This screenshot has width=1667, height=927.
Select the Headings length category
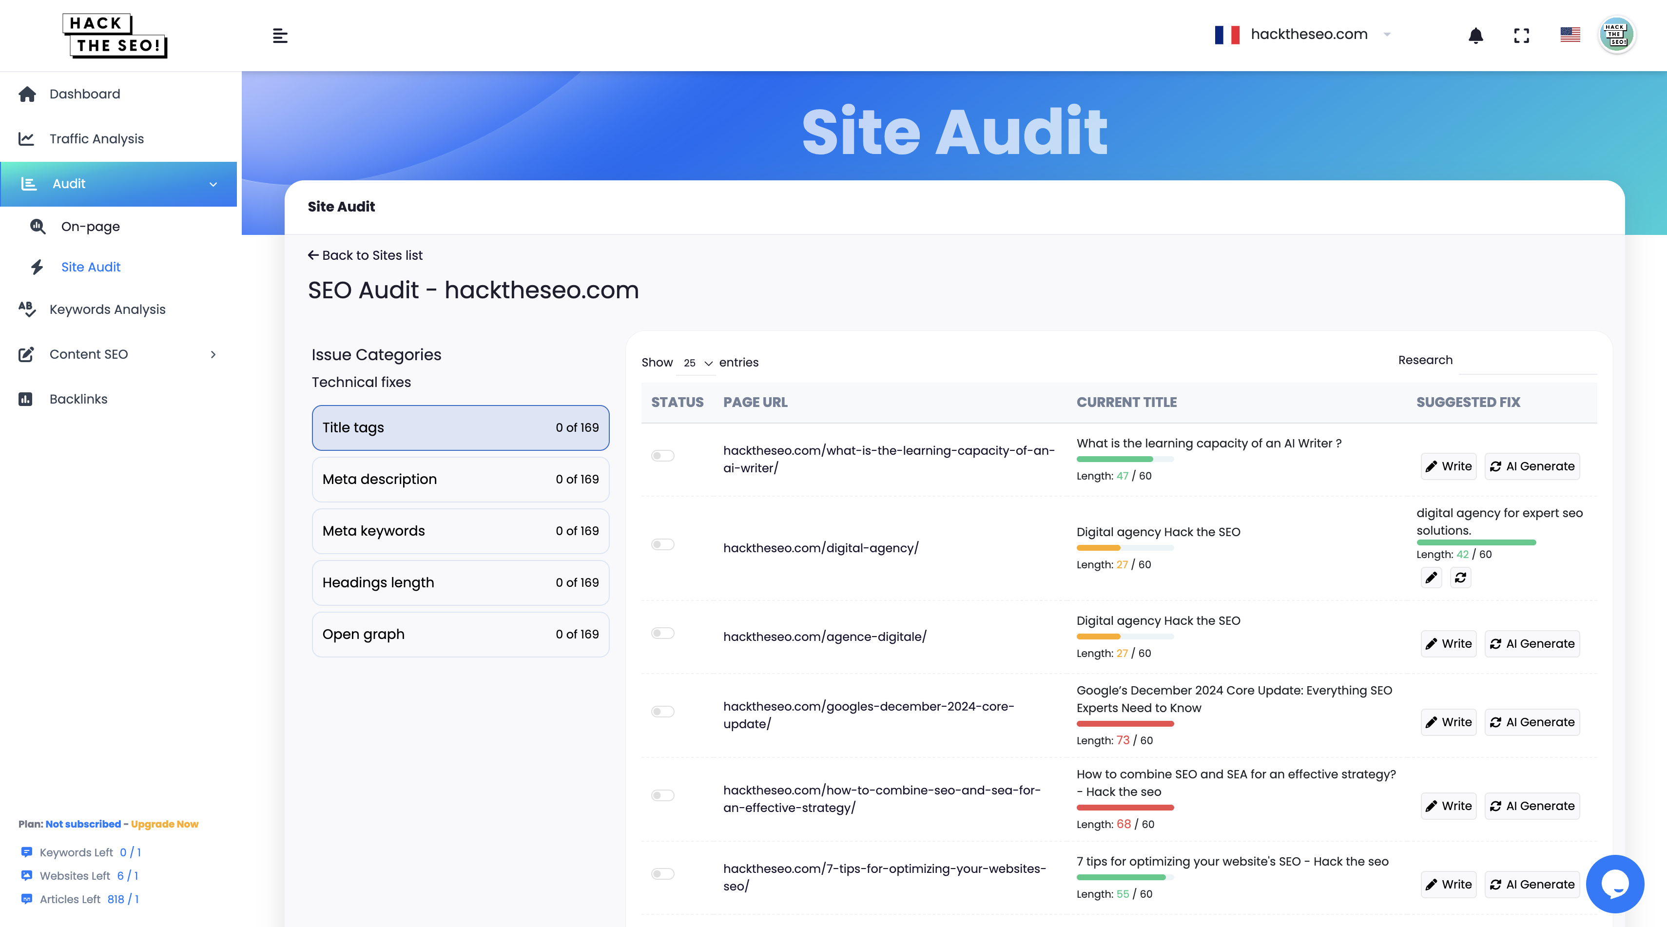tap(461, 583)
